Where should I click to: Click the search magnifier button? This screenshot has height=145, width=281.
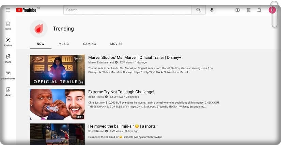(198, 10)
